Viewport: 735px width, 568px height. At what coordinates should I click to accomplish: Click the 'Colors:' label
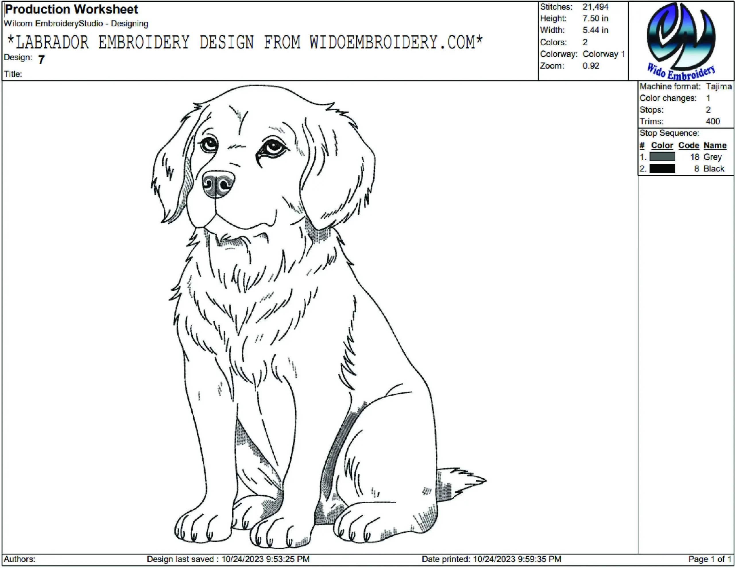coord(554,43)
